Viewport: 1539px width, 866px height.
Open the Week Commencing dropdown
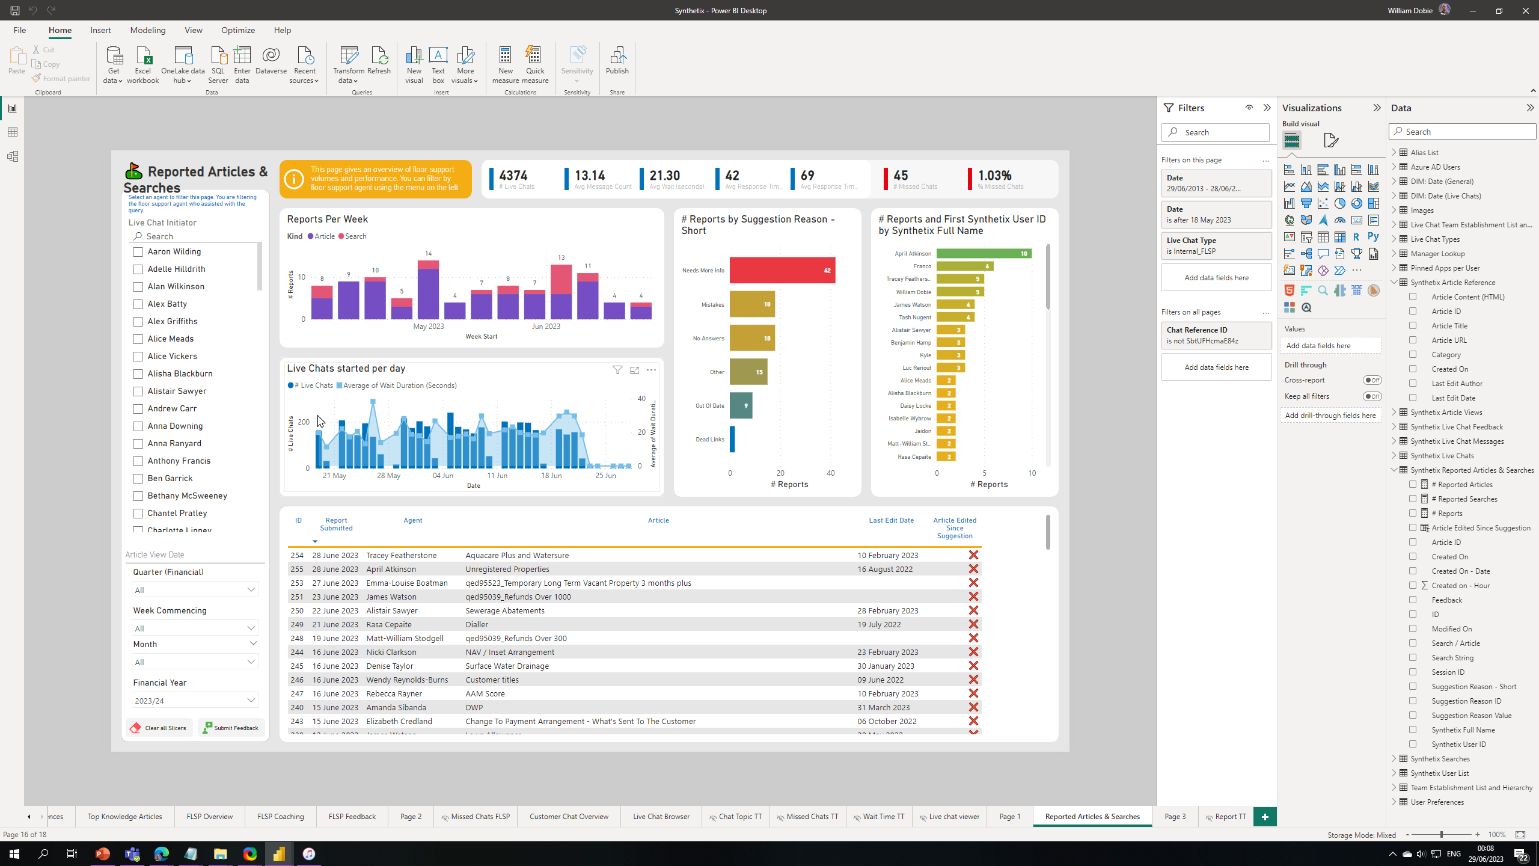click(x=195, y=628)
